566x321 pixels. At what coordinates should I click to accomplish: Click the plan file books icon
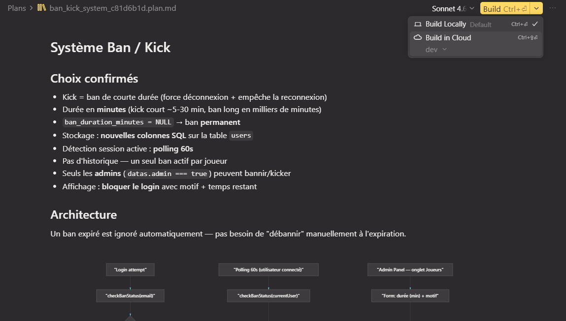coord(42,8)
